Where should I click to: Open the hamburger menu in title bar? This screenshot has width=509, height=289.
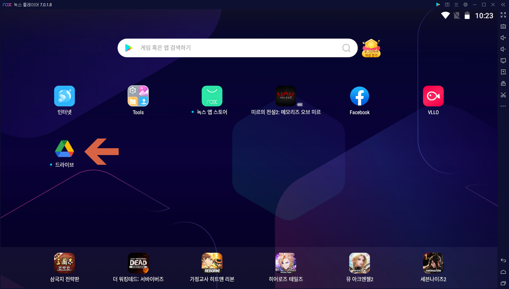point(456,5)
